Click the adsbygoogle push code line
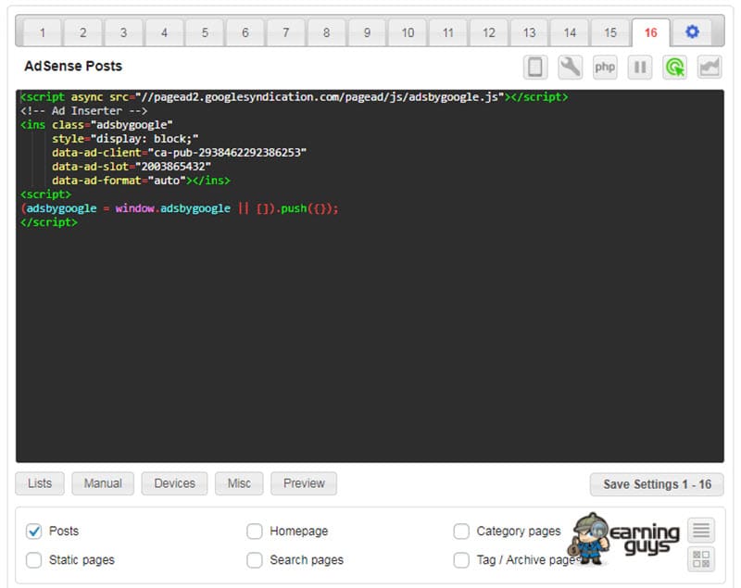 [x=180, y=208]
